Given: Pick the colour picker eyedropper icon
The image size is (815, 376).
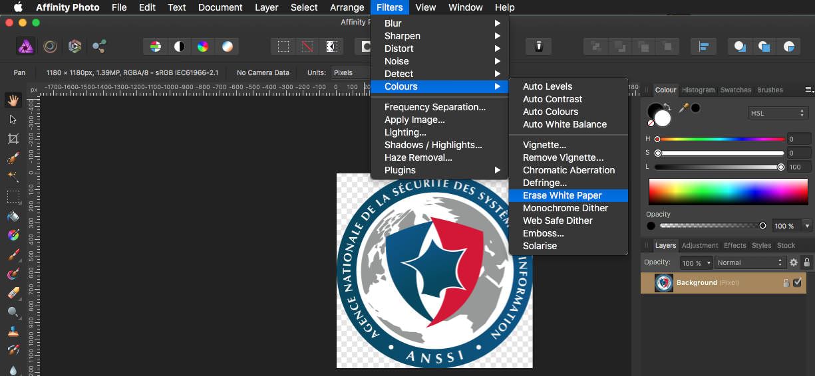Looking at the screenshot, I should pyautogui.click(x=683, y=108).
